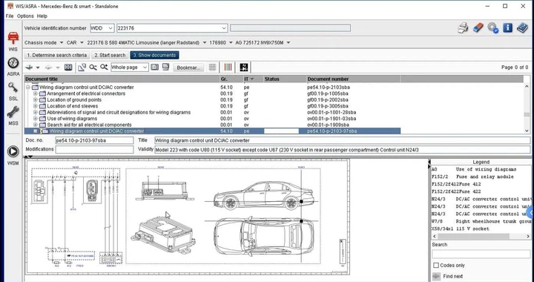Click the fit-to-window icon in document toolbar

(x=68, y=68)
